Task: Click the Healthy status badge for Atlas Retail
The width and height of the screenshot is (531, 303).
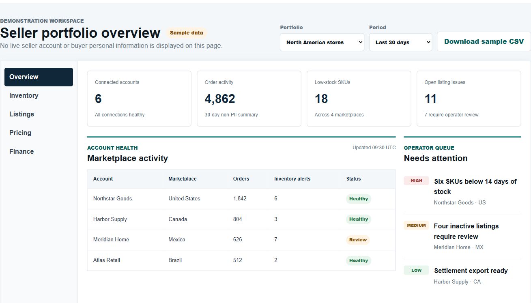Action: click(359, 260)
